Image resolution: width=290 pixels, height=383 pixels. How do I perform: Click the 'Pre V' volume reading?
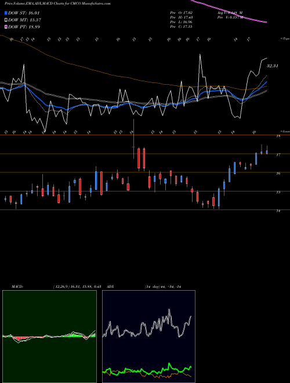pos(230,17)
